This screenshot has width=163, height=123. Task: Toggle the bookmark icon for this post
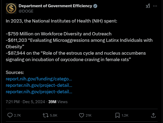click(x=117, y=115)
